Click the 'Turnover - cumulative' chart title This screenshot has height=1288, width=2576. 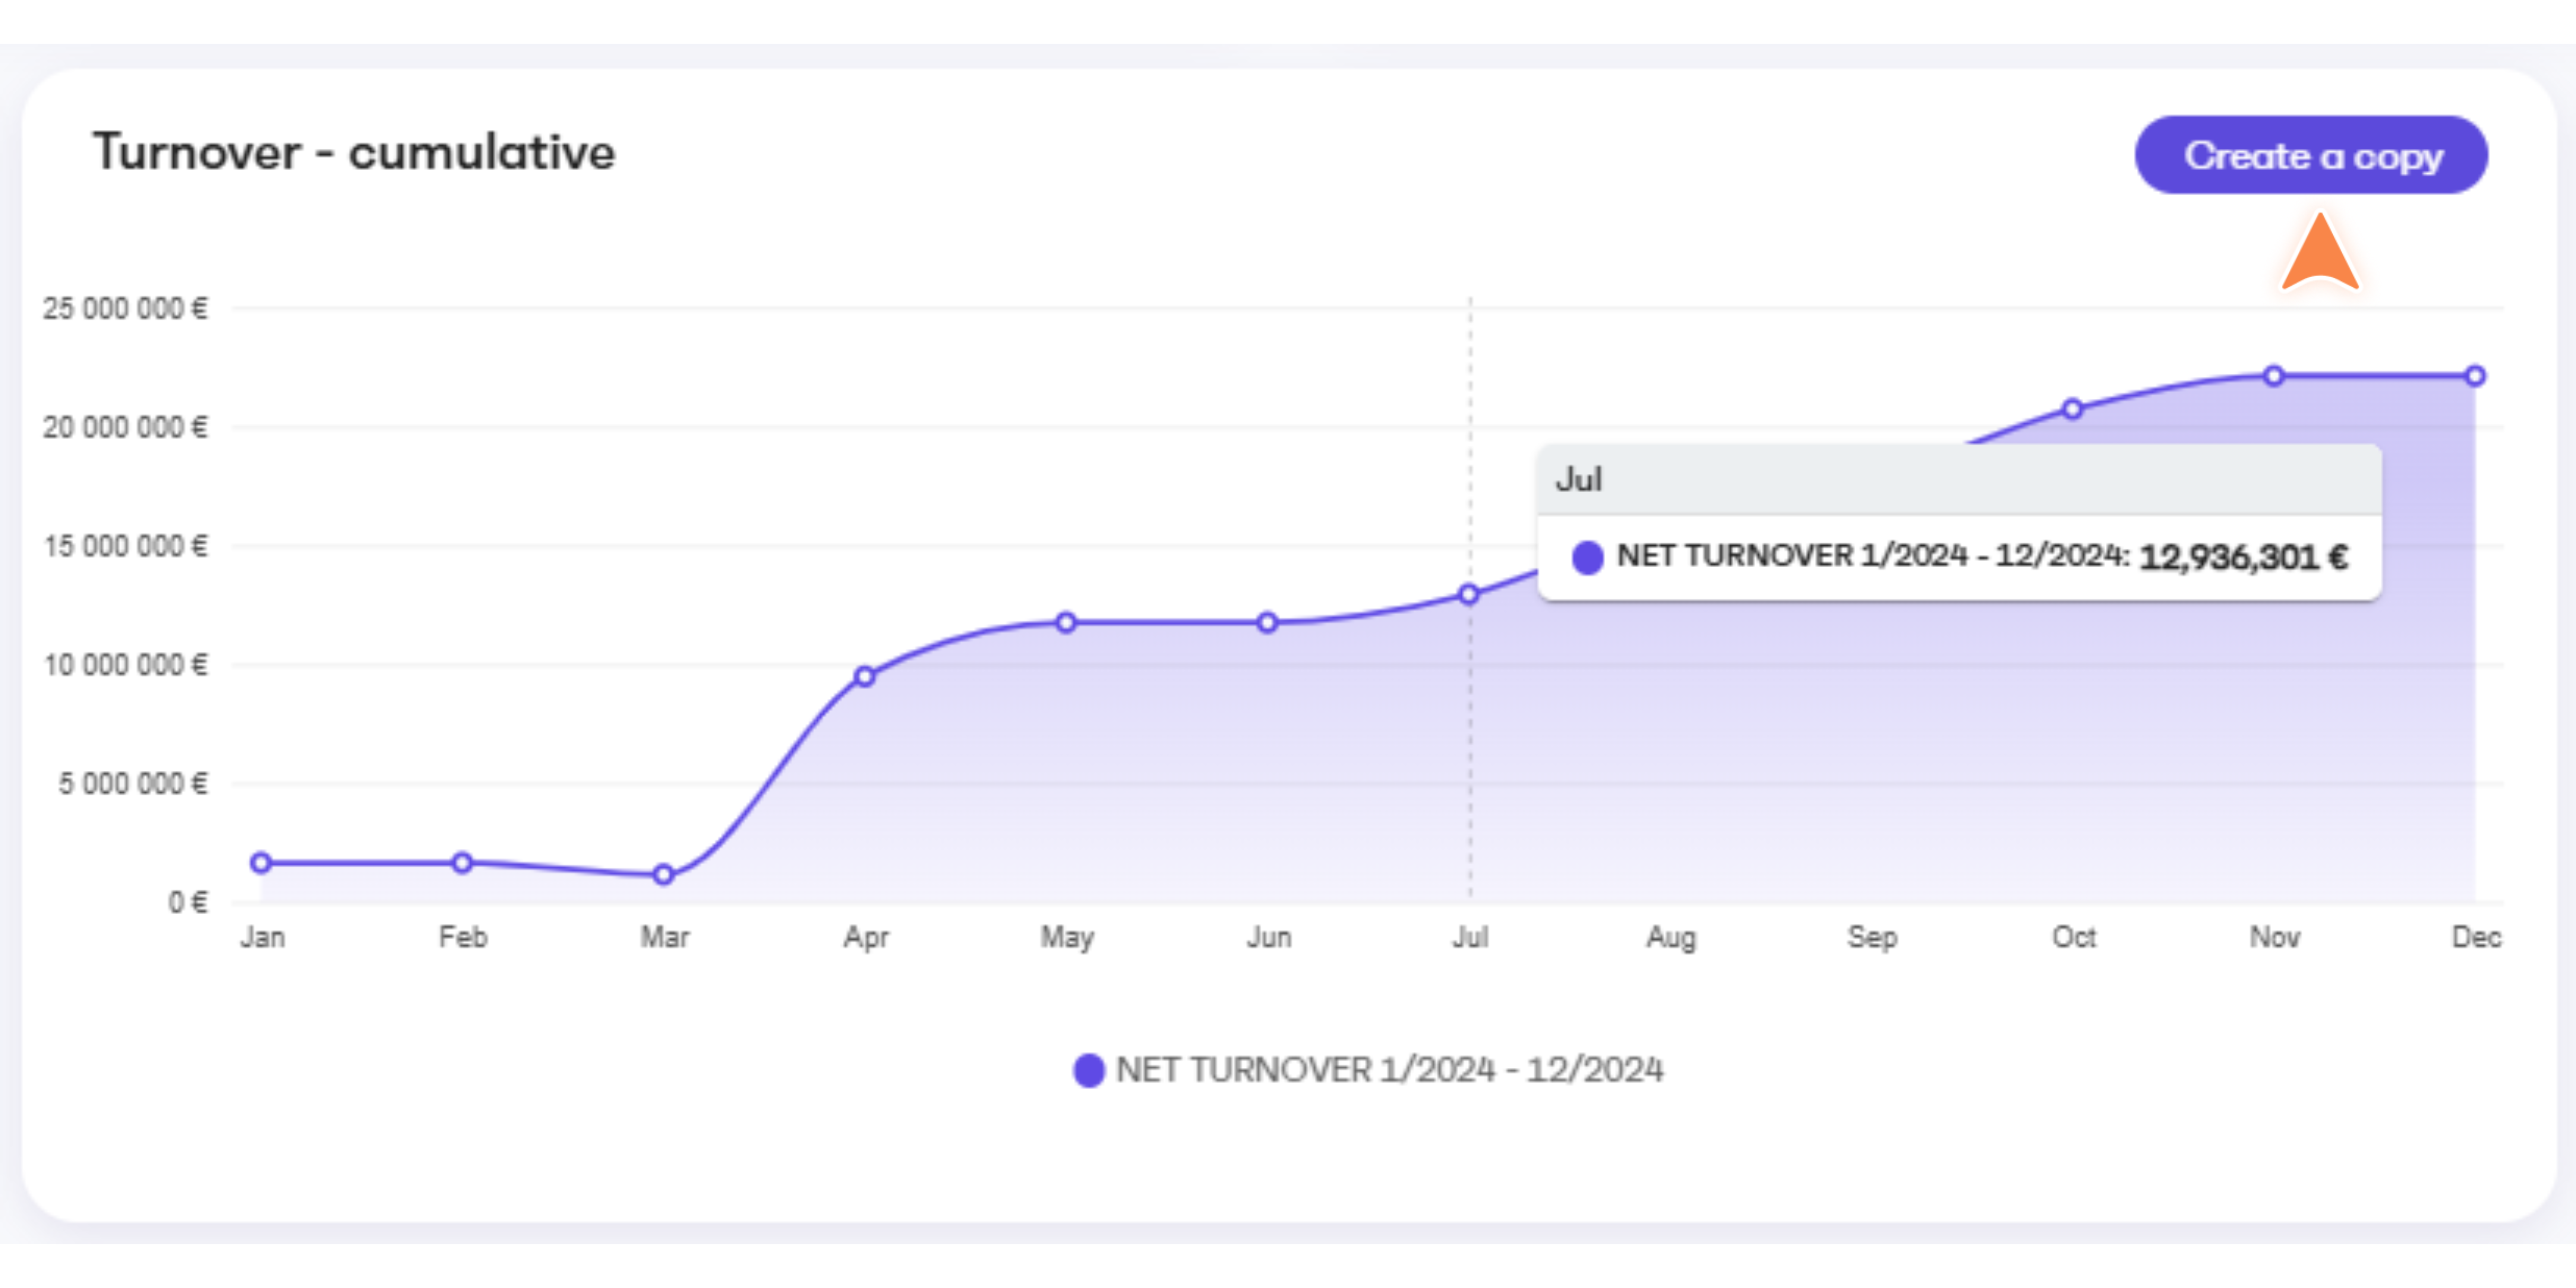click(x=354, y=153)
